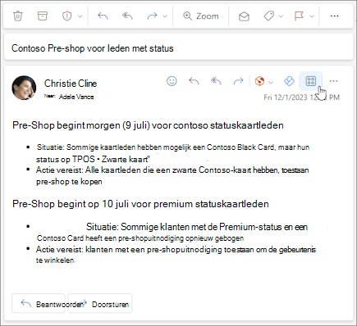Select the recipient Adele Vance
The image size is (357, 326).
click(x=76, y=97)
